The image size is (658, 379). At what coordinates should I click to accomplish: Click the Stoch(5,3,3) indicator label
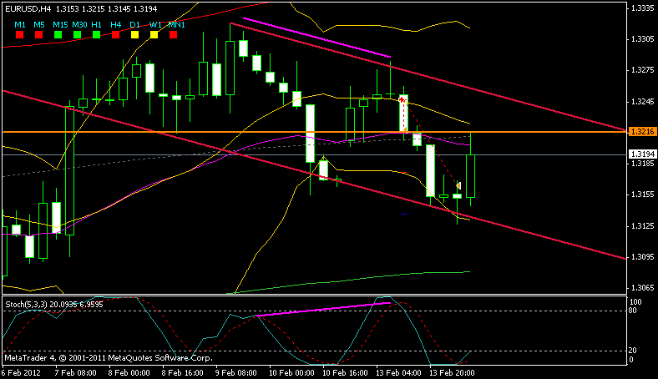26,305
